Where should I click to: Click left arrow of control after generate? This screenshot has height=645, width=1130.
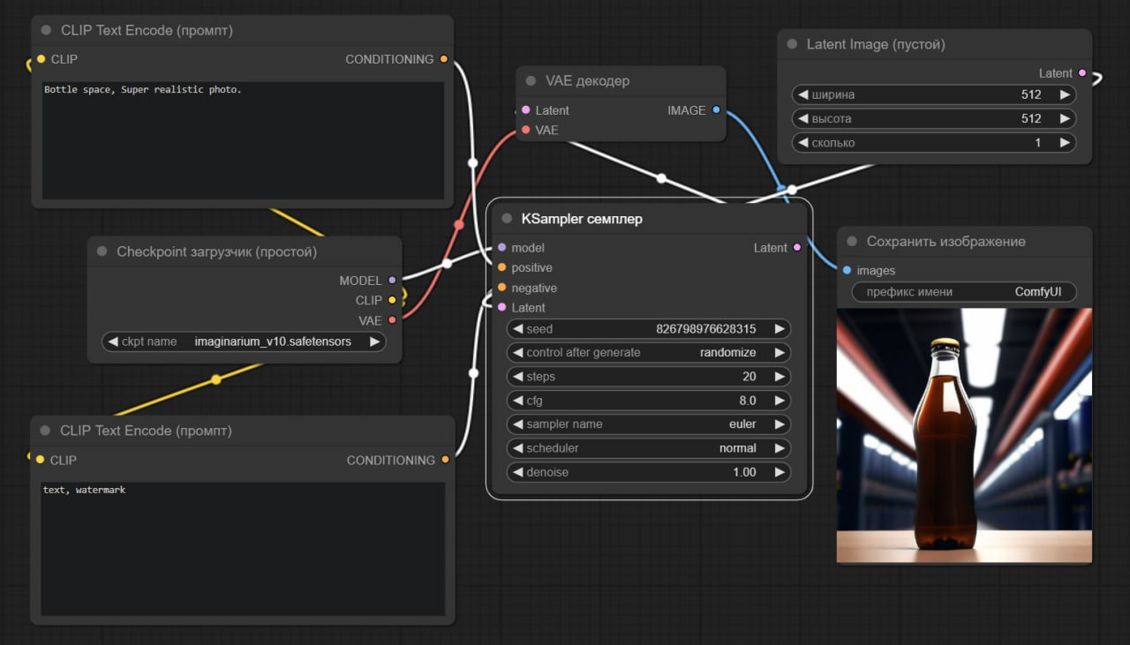click(517, 353)
